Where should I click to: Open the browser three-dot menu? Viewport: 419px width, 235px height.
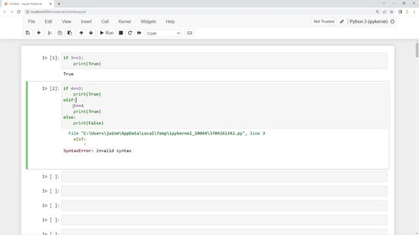point(414,12)
